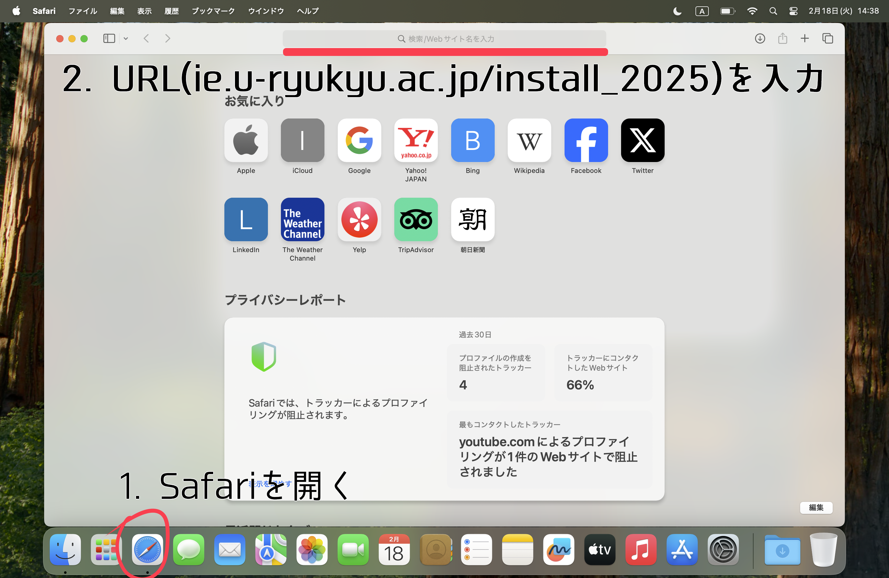Open the ブックマーク menu

[213, 11]
